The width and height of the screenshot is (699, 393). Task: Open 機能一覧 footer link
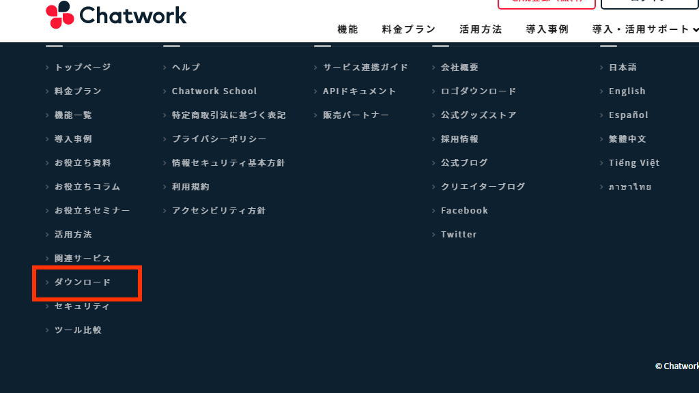click(73, 115)
